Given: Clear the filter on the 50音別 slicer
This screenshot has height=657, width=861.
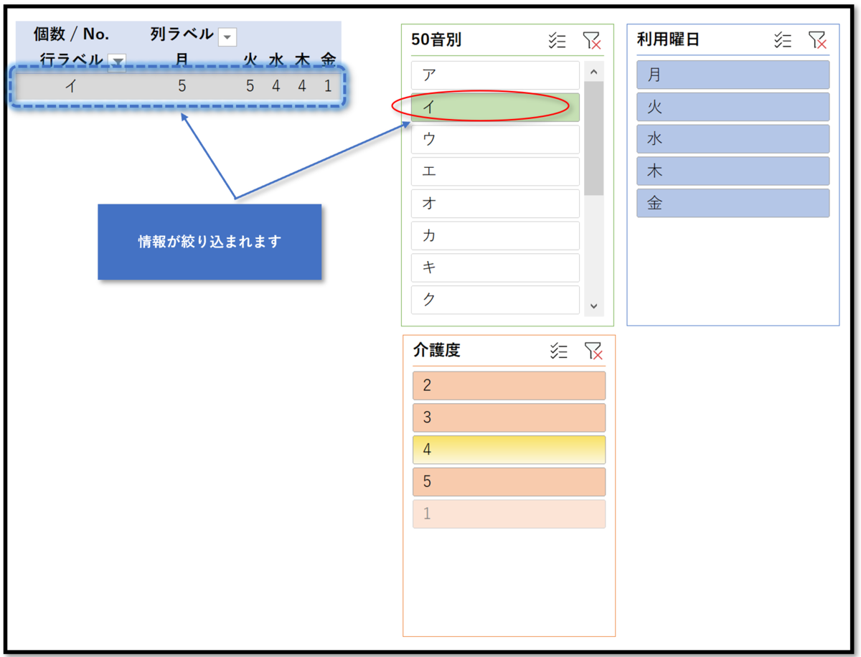Looking at the screenshot, I should [x=593, y=41].
